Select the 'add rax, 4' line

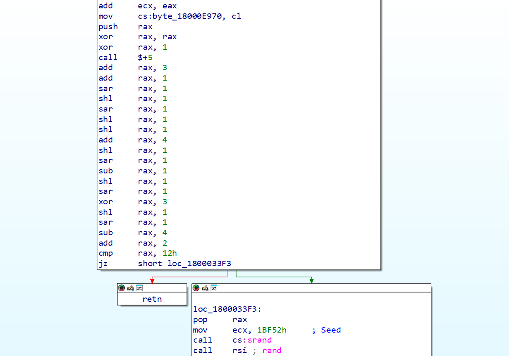(133, 140)
